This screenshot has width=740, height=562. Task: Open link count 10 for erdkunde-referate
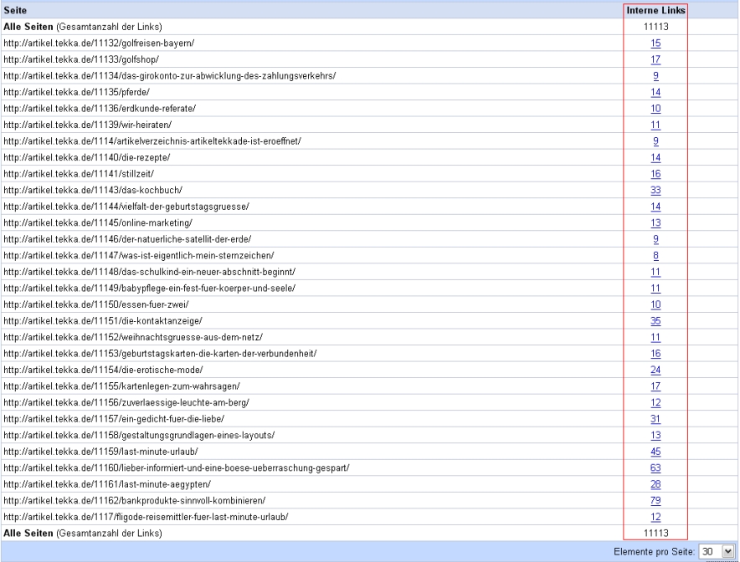(x=655, y=109)
